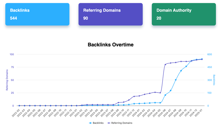This screenshot has height=127, width=218.
Task: Click Backlinks data point at 2024-06
Action: click(165, 95)
